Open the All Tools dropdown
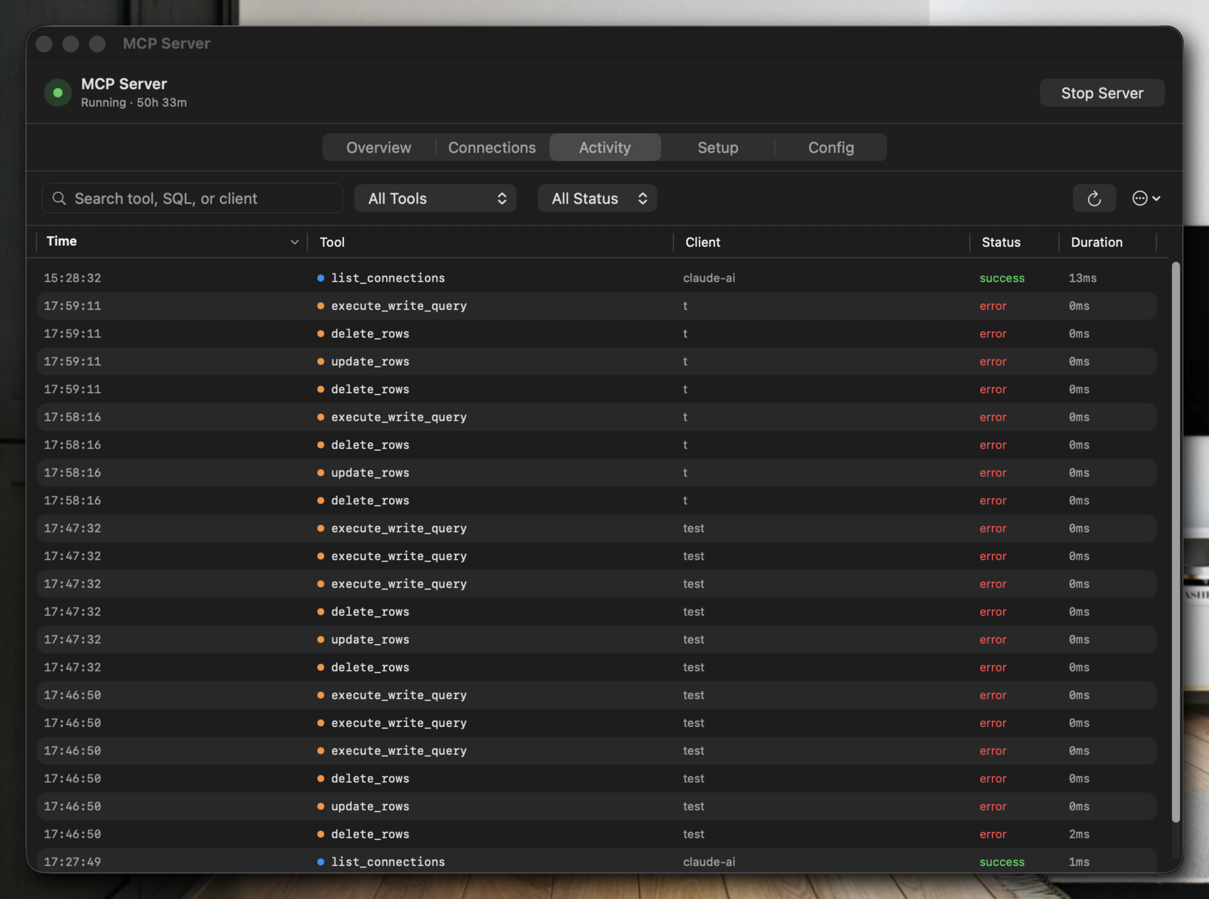The height and width of the screenshot is (899, 1209). point(435,198)
